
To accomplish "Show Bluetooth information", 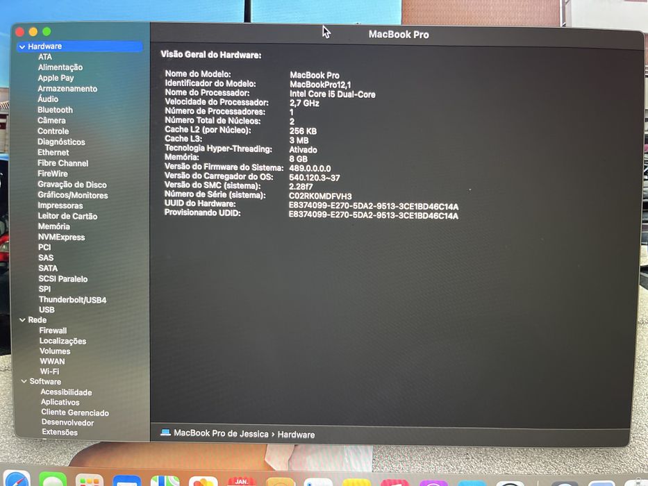I will coord(55,110).
